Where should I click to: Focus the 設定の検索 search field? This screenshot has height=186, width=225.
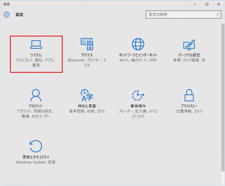click(x=183, y=15)
